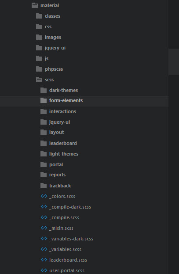Select the interactions folder

coord(62,111)
